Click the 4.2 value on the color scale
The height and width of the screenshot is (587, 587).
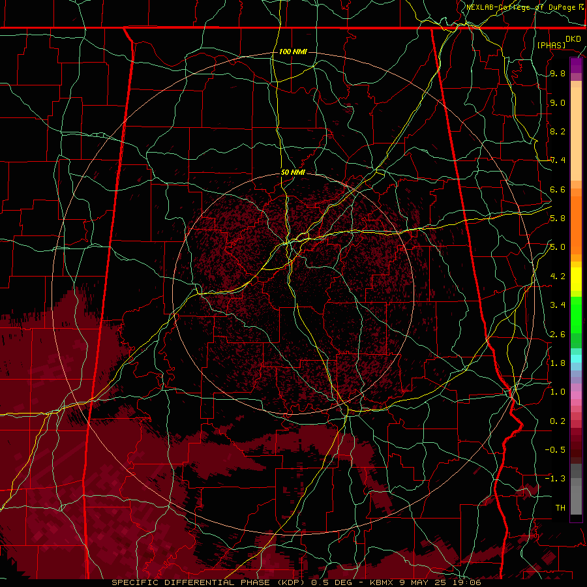(x=558, y=277)
